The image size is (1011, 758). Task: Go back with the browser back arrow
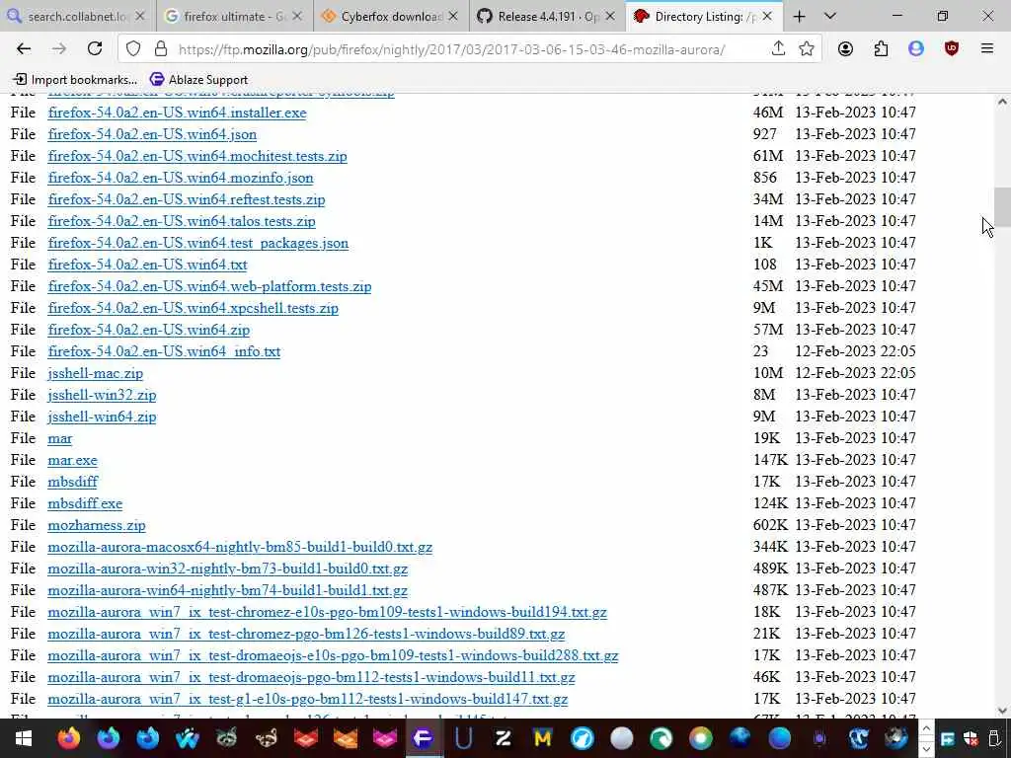(24, 48)
